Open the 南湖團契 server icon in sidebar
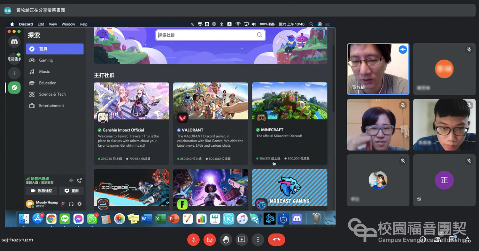 point(14,58)
